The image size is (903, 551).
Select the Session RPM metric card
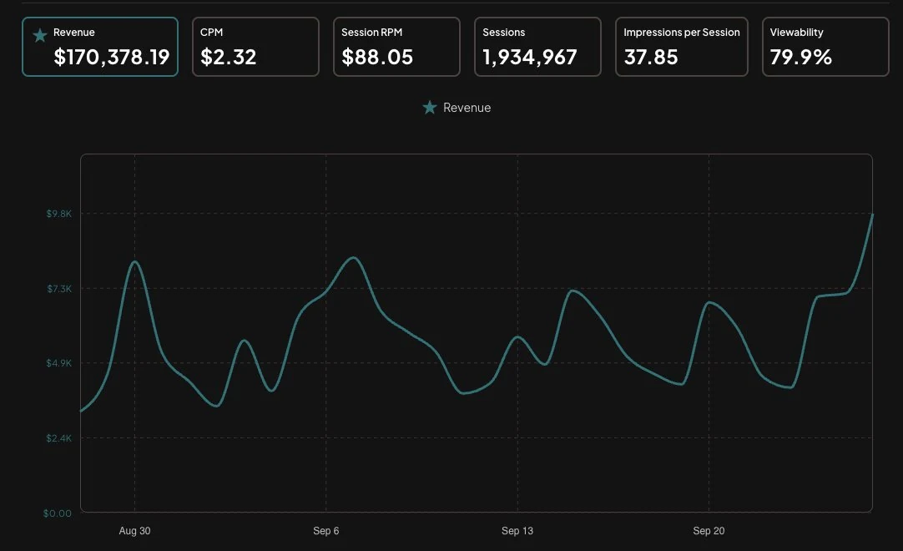[396, 47]
